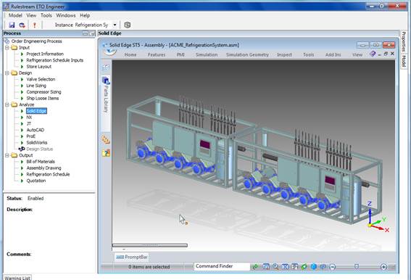Select the Bill of Materials step
Screen dimensions: 411x280
(41, 162)
